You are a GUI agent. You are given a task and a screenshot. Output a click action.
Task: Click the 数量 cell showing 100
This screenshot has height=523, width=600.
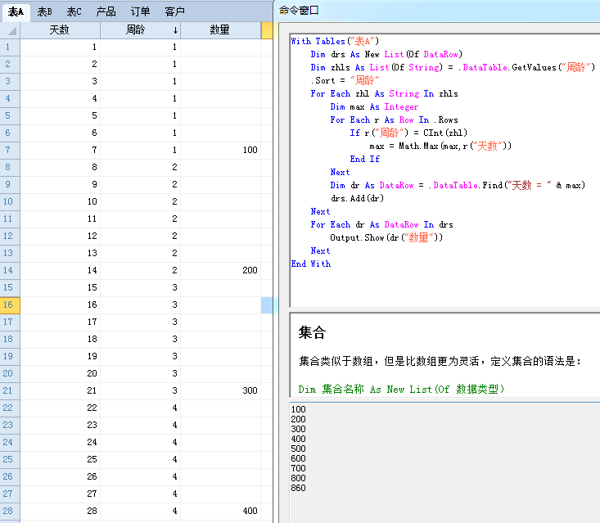(x=221, y=150)
